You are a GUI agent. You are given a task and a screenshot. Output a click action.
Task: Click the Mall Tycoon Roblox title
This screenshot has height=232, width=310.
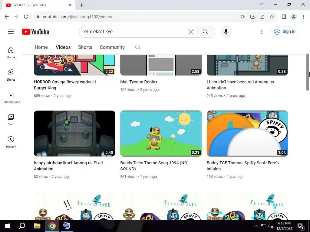[x=139, y=82]
